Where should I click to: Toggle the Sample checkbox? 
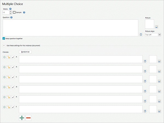click(x=14, y=12)
